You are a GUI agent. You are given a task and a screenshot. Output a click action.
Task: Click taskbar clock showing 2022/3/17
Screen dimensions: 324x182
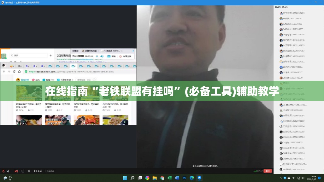click(312, 178)
